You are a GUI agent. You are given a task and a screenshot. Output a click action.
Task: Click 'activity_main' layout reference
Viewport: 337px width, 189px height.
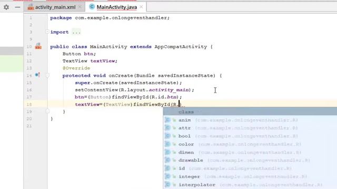coord(168,90)
